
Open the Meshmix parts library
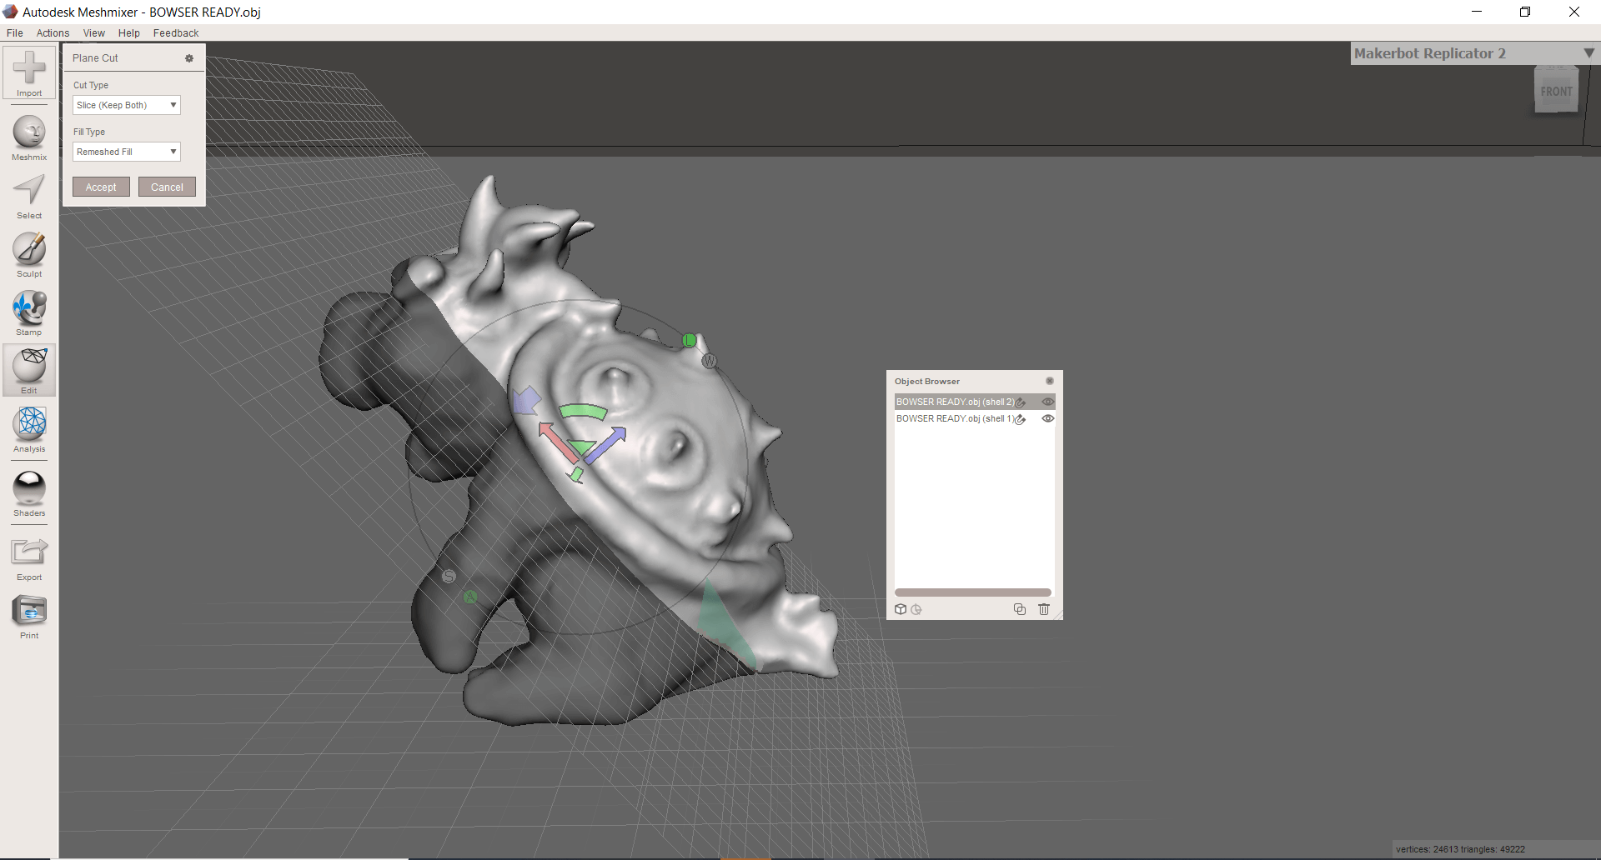29,137
